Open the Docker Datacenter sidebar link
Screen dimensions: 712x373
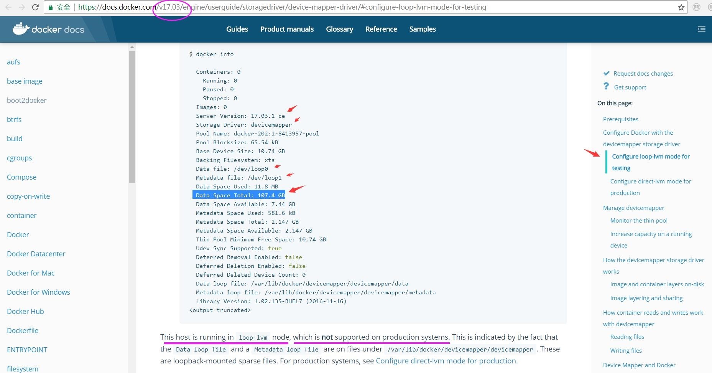36,254
